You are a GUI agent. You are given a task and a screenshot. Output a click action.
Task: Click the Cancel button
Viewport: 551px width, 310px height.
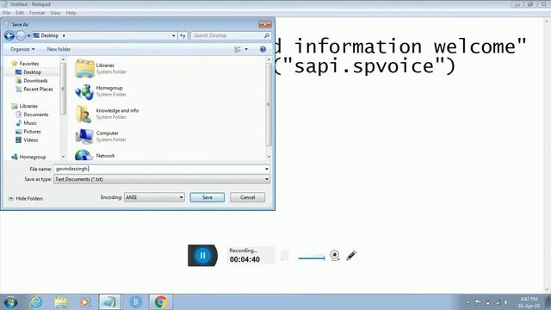[247, 197]
